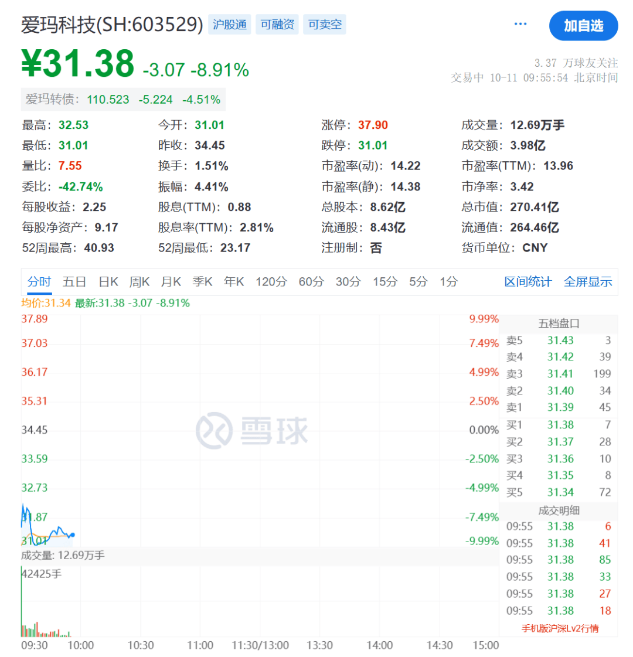This screenshot has height=657, width=633.
Task: Open the three-dot more options menu
Action: 520,24
